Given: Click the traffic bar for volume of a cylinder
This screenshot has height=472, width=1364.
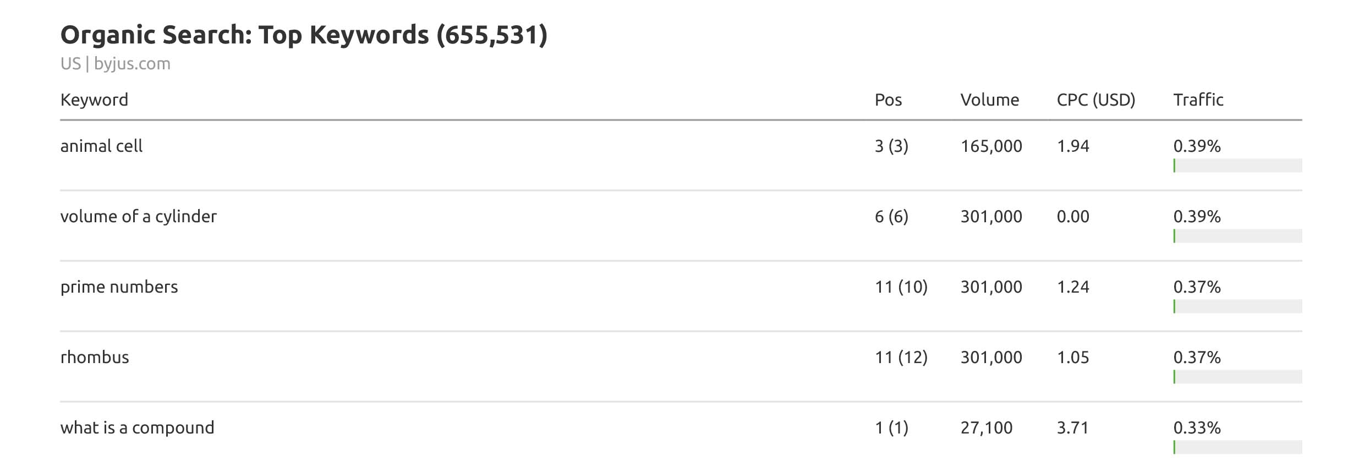Looking at the screenshot, I should tap(1237, 236).
